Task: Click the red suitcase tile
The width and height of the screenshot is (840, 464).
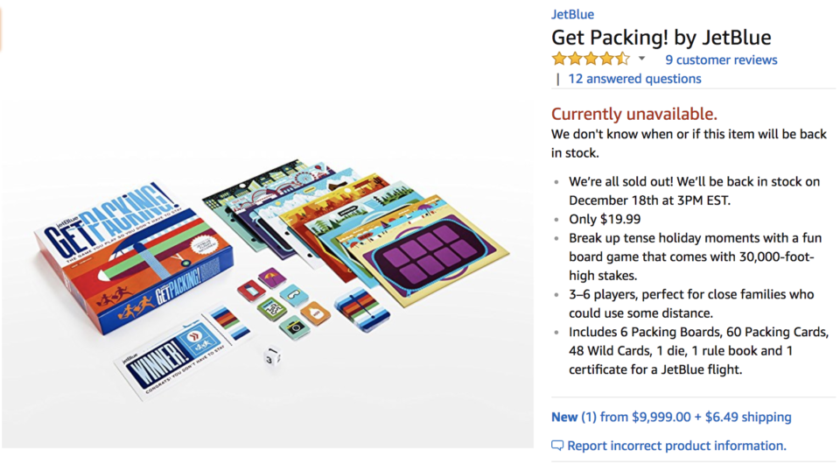Action: click(251, 291)
